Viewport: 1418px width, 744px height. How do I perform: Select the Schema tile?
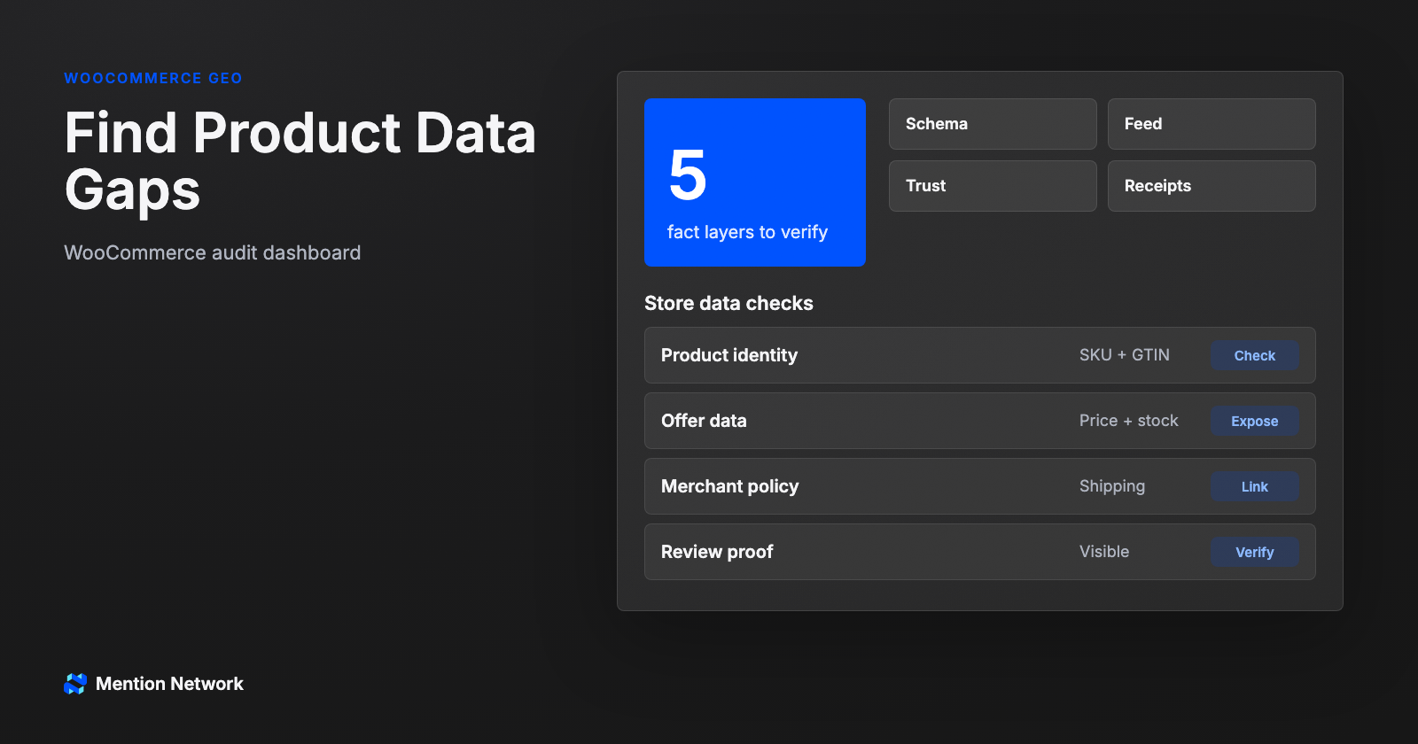click(x=993, y=124)
